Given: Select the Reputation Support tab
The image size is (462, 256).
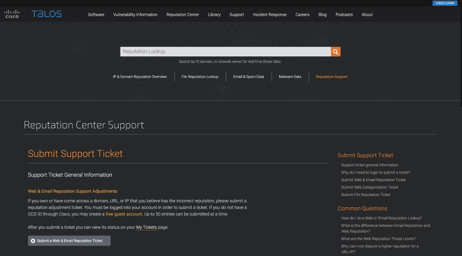Looking at the screenshot, I should click(332, 76).
